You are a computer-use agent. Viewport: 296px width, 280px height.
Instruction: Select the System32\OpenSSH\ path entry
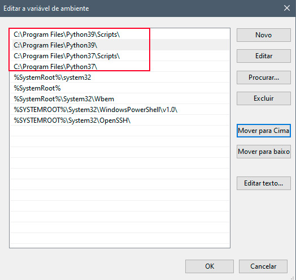[x=120, y=120]
